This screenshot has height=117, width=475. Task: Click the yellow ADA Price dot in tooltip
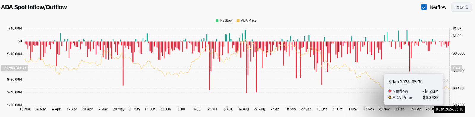[390, 98]
